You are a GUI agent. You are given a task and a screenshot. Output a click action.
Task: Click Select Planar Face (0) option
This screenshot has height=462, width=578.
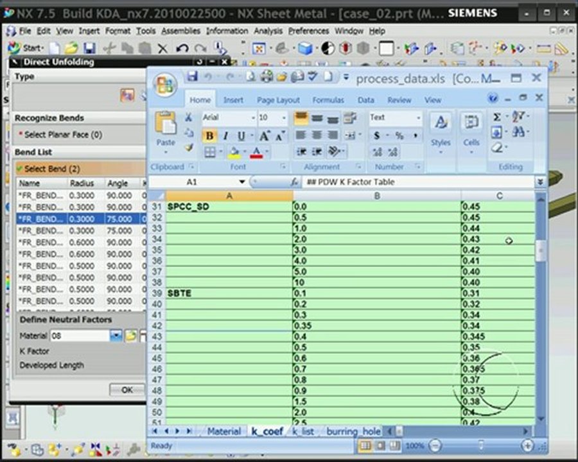pyautogui.click(x=63, y=135)
